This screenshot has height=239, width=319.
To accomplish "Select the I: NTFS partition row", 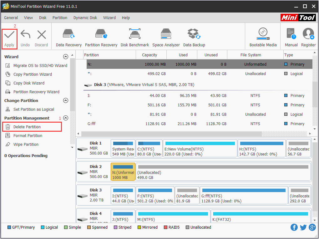I will pos(200,96).
